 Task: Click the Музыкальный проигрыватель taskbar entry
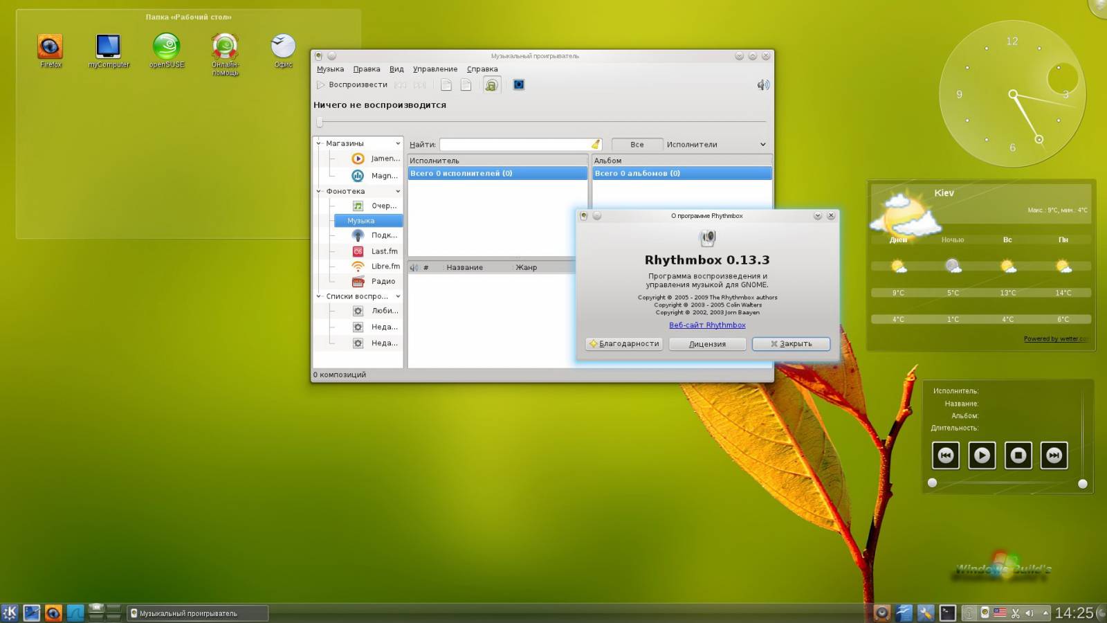tap(197, 613)
